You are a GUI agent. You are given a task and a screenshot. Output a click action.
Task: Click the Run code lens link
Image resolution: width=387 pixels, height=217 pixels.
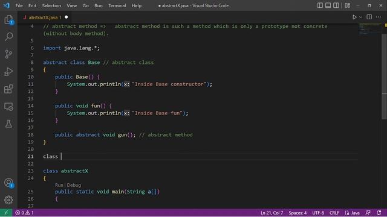pyautogui.click(x=59, y=185)
